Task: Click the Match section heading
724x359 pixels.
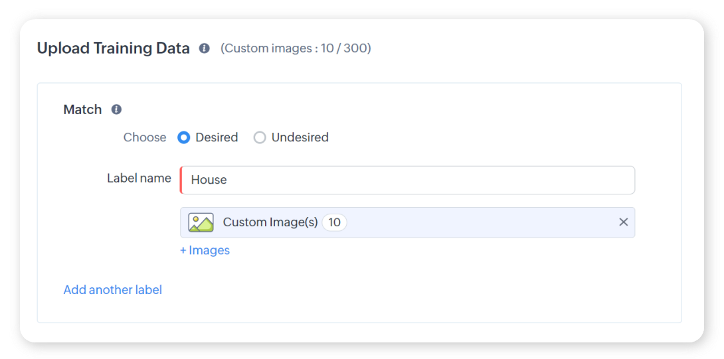Action: tap(82, 109)
